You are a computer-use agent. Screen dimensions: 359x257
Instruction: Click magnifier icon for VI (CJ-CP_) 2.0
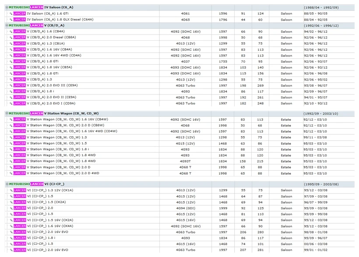[11, 208]
